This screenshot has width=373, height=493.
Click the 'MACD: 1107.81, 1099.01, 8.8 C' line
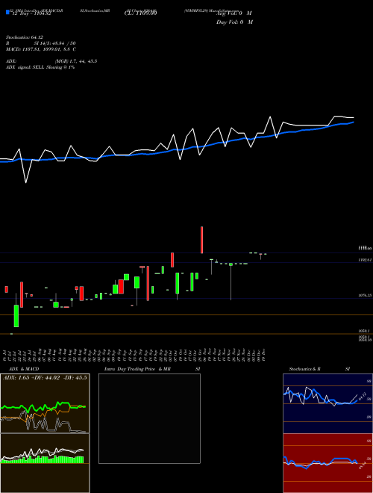point(41,49)
